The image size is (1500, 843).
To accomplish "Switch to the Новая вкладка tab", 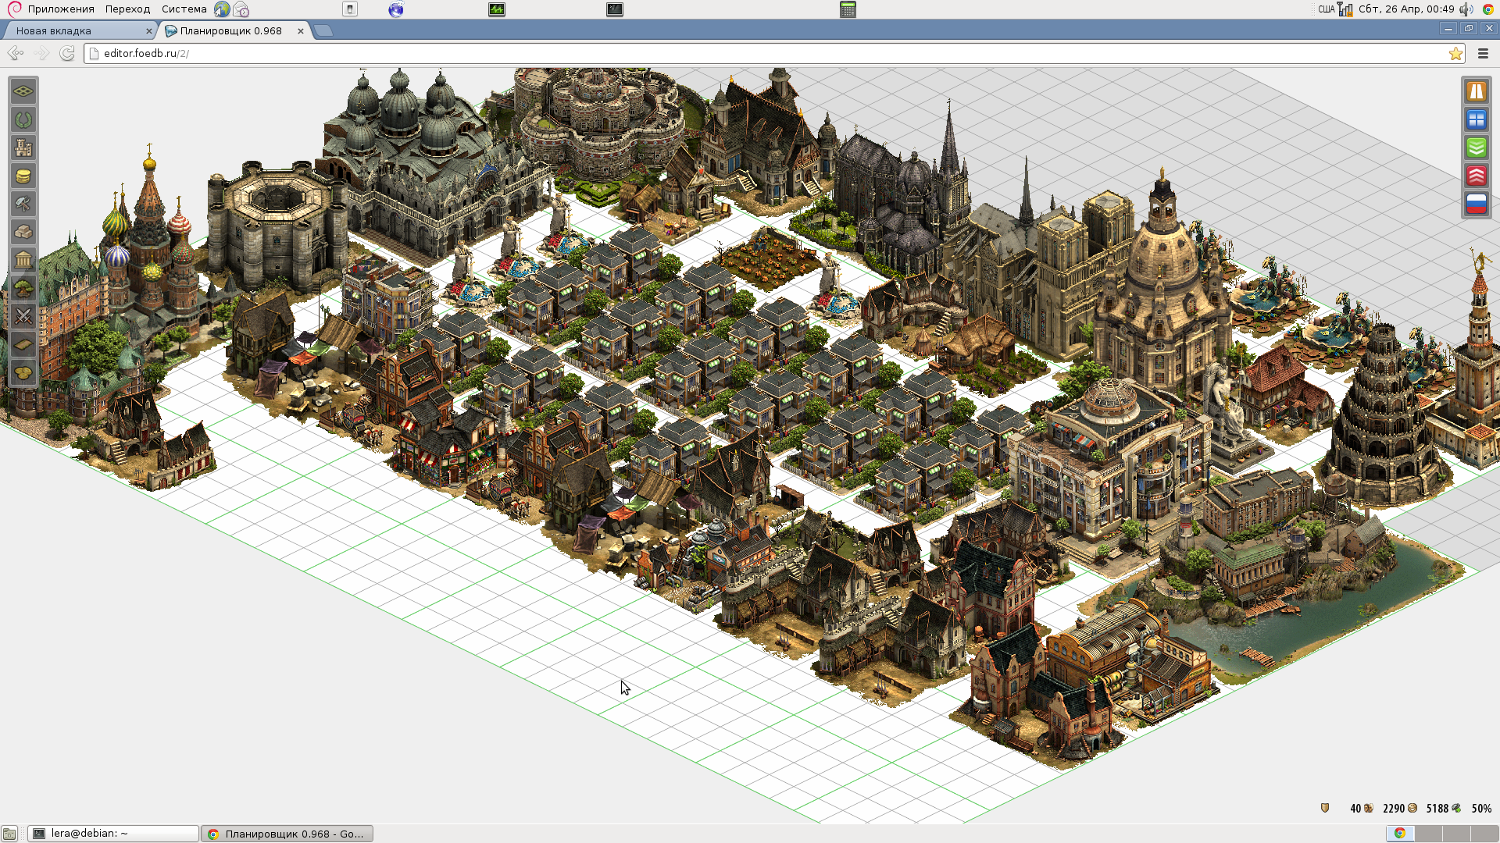I will click(x=78, y=30).
